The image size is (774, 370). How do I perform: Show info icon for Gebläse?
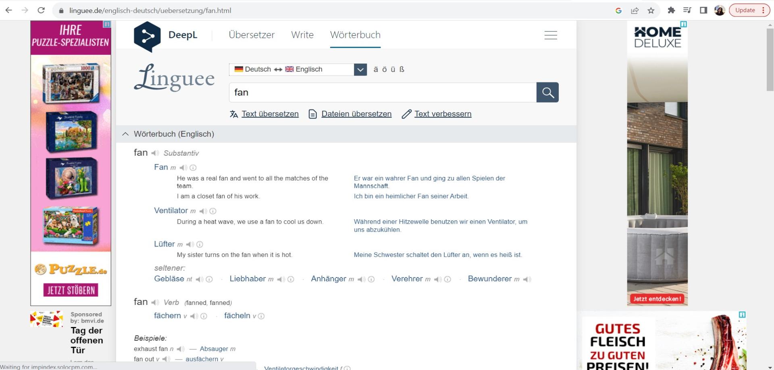tap(209, 280)
